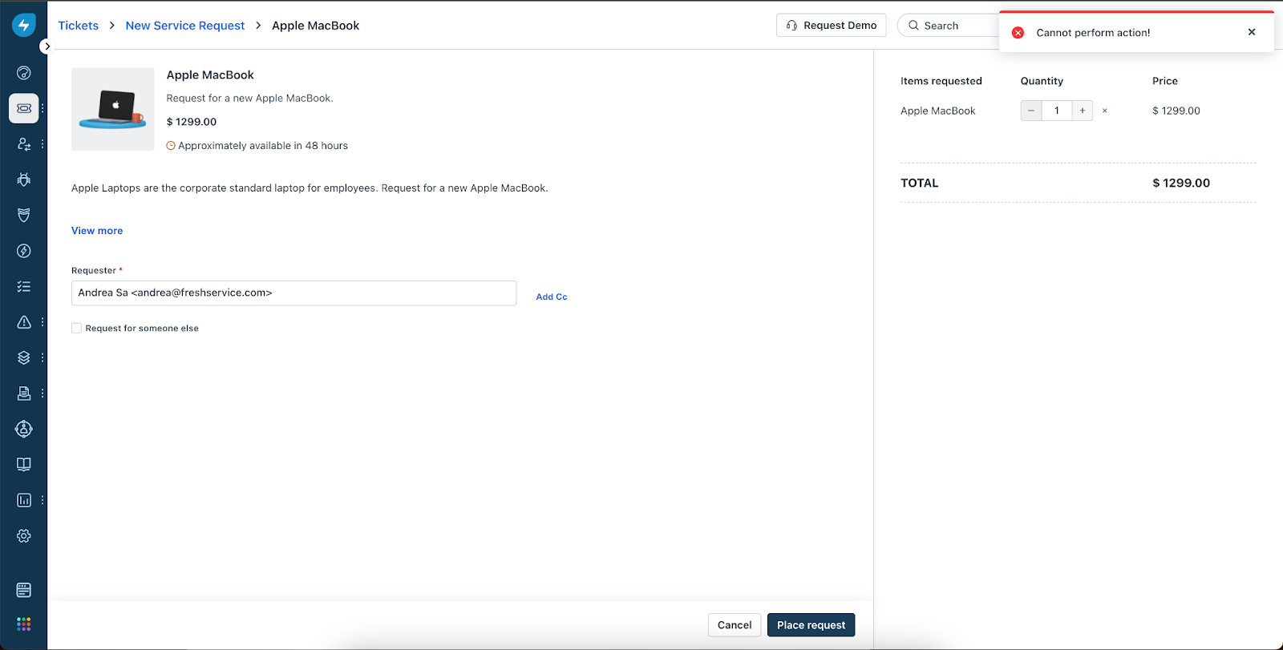The image size is (1283, 650).
Task: Open submenu dots beside purchase icon
Action: 42,393
